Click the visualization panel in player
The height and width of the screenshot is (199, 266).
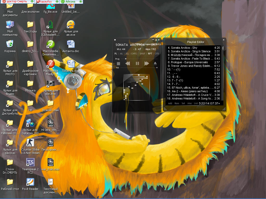point(137,87)
